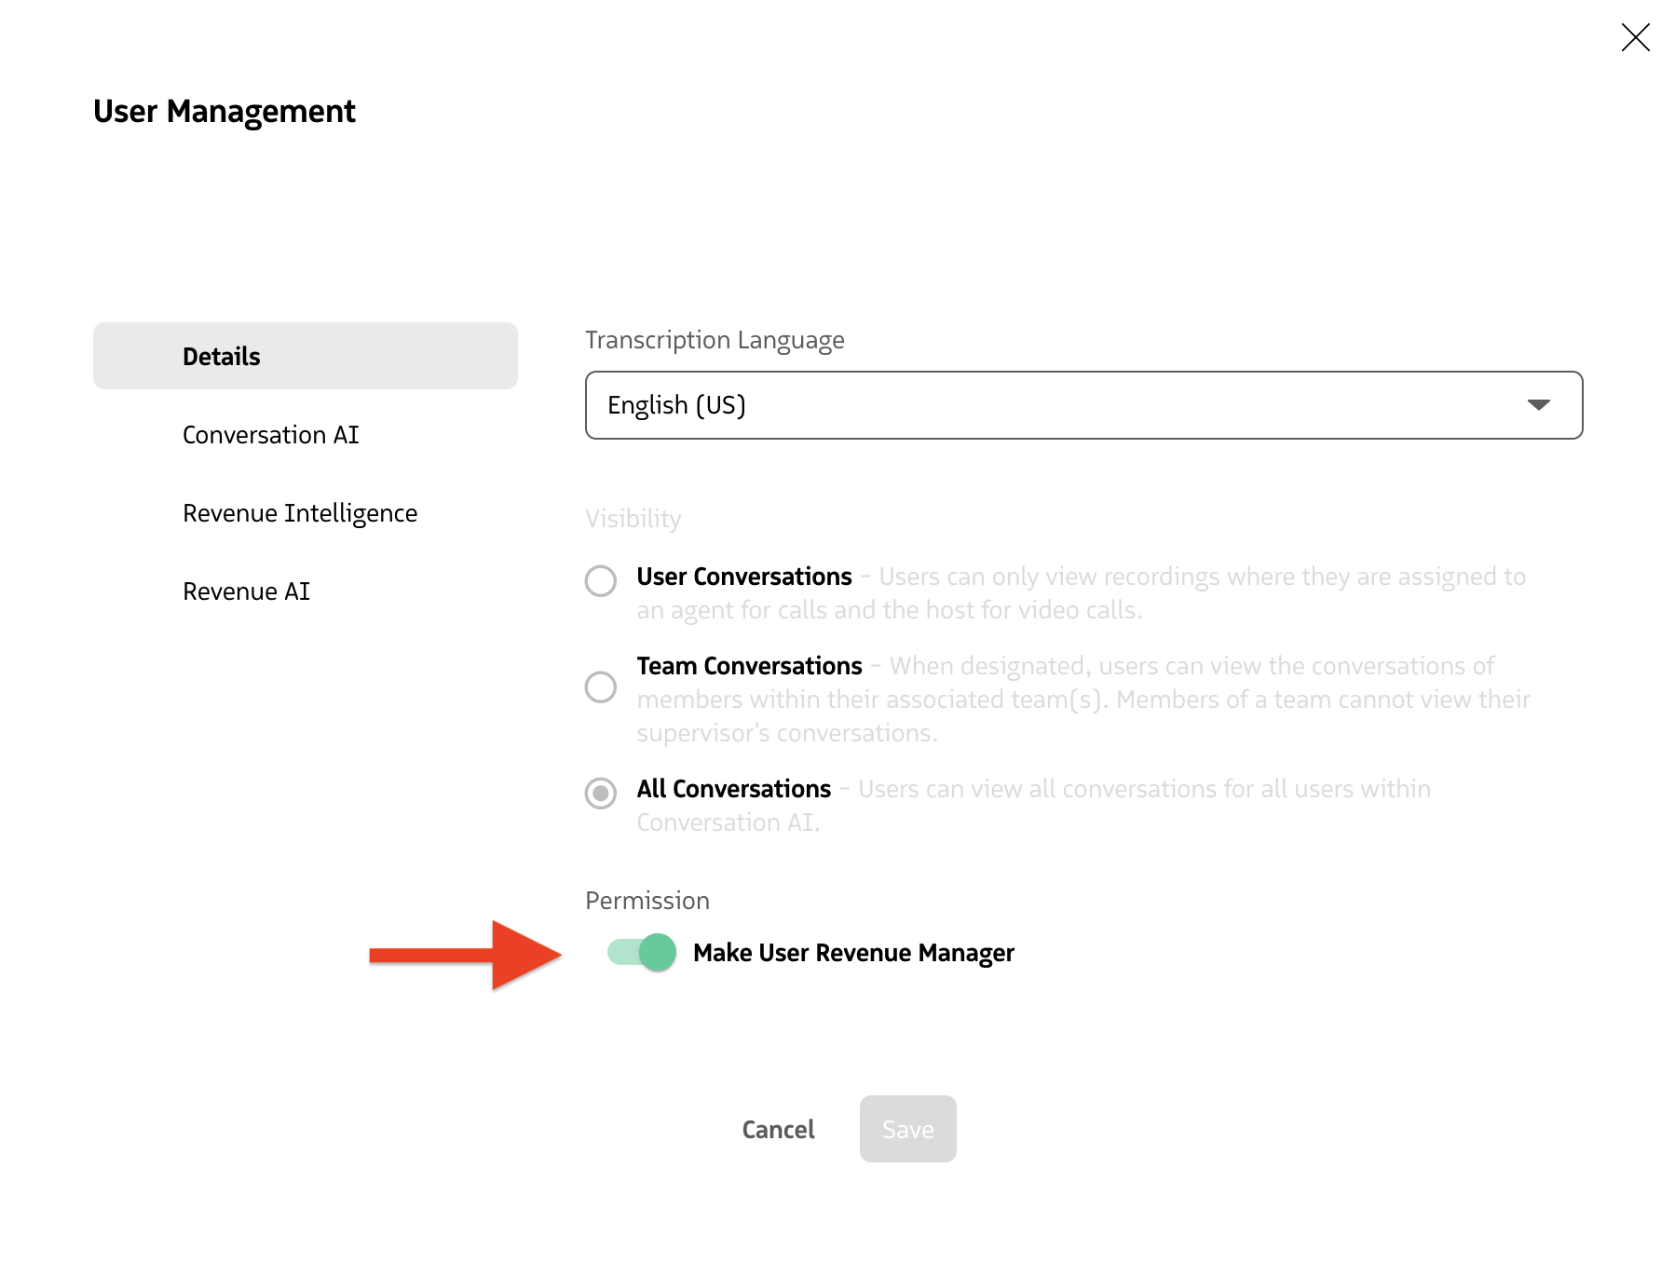Click the User Management heading
The image size is (1675, 1263).
coord(224,111)
